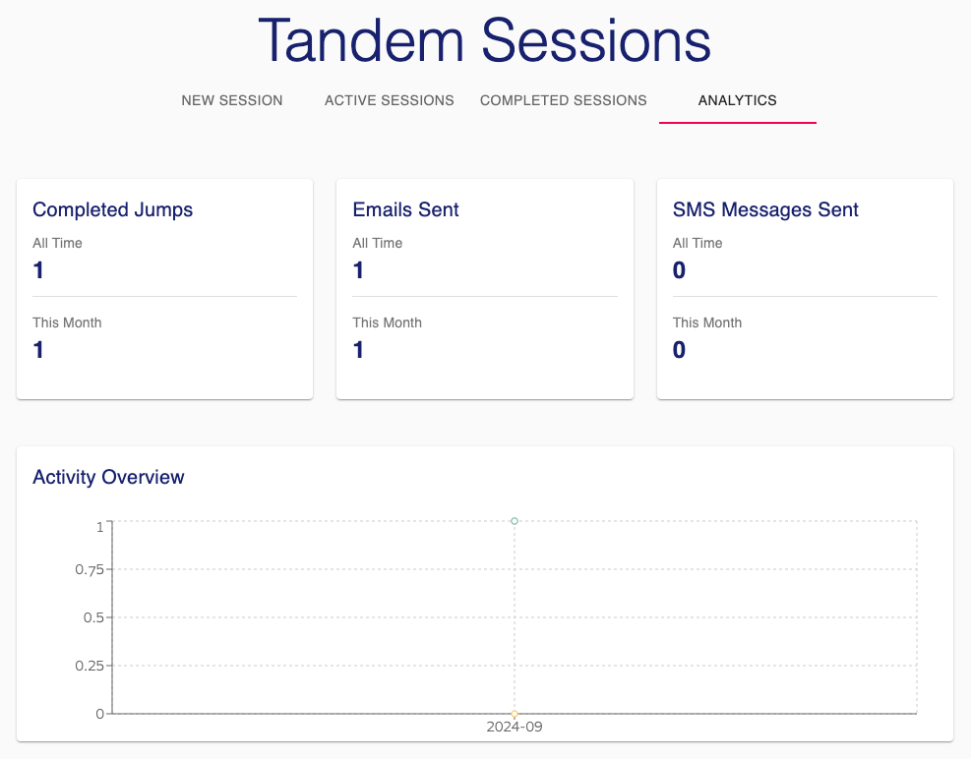The height and width of the screenshot is (759, 971).
Task: Click the 0.5 y-axis tick label
Action: 91,617
